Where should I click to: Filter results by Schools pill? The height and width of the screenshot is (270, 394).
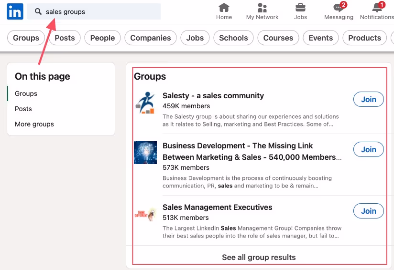pyautogui.click(x=233, y=38)
